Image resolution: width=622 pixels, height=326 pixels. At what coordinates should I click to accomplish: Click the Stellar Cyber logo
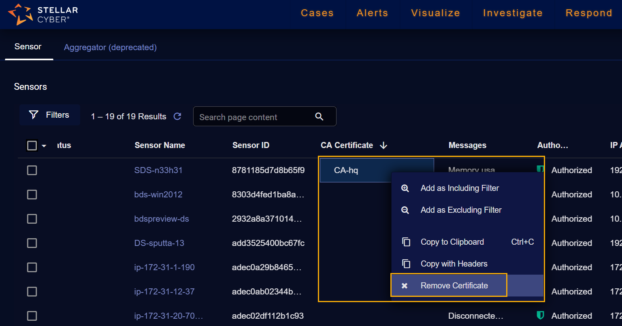(x=43, y=15)
